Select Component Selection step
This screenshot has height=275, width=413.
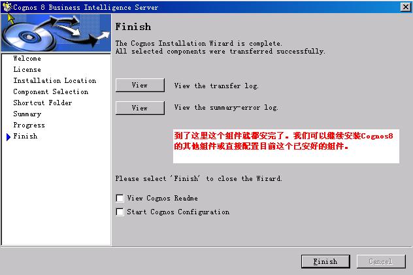51,91
